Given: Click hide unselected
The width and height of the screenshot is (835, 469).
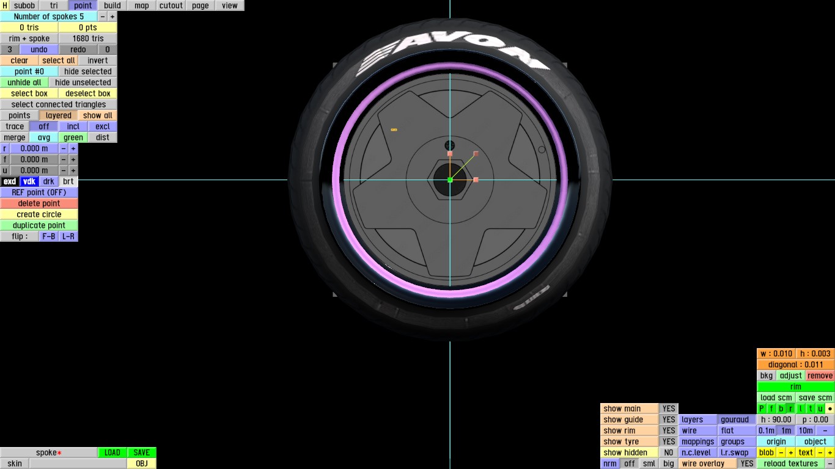Looking at the screenshot, I should 83,82.
